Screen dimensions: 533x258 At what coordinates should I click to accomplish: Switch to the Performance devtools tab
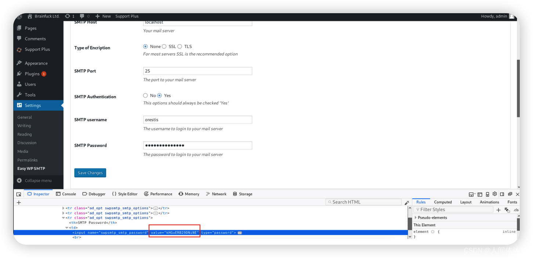(x=158, y=194)
